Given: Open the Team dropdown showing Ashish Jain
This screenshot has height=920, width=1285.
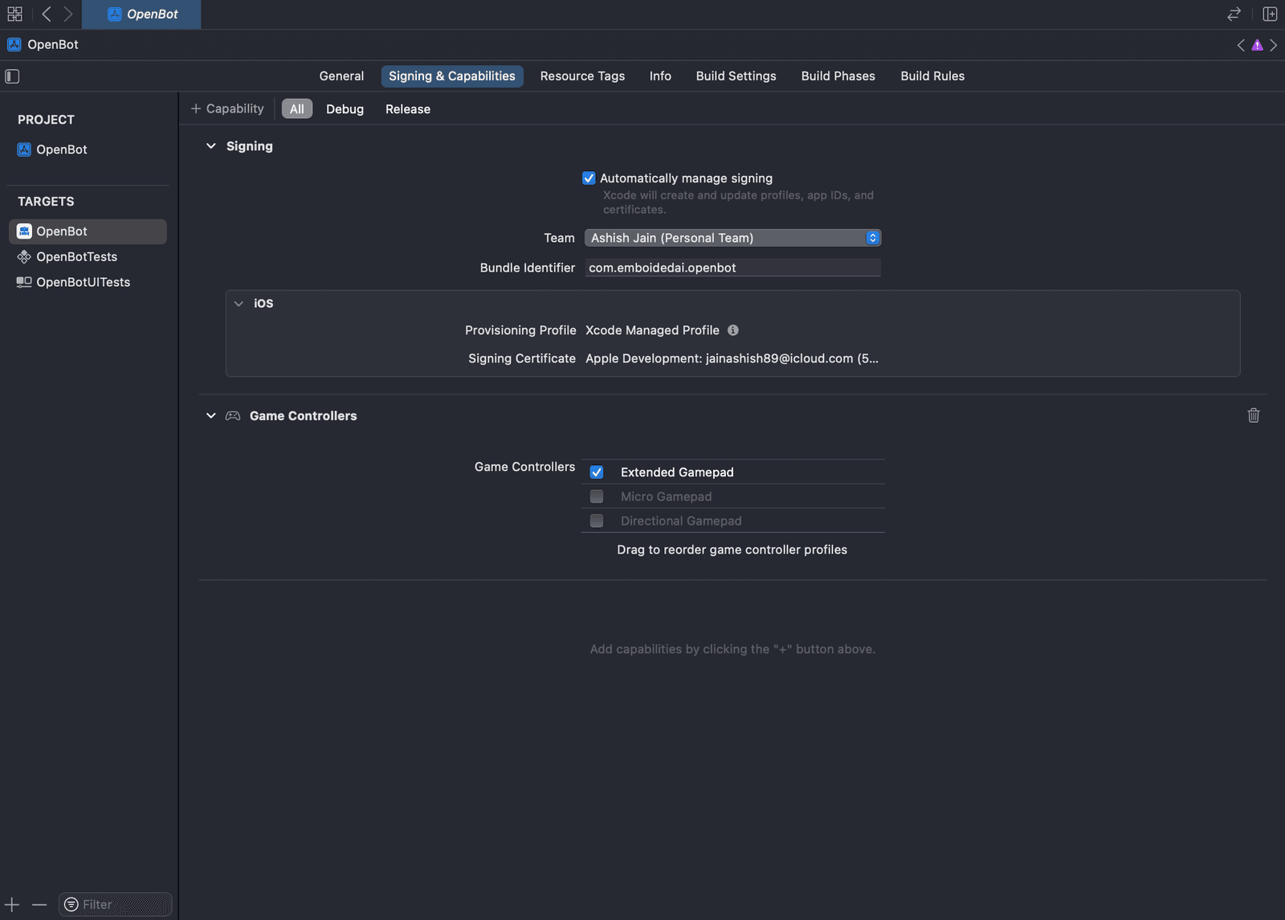Looking at the screenshot, I should click(x=732, y=238).
